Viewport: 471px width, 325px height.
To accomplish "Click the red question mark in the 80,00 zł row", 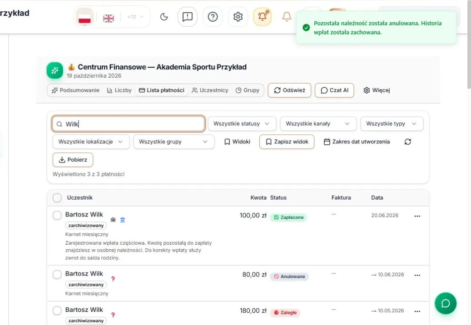I will click(113, 279).
